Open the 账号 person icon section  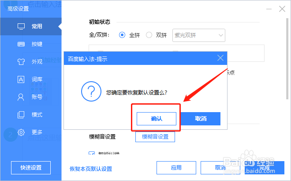(21, 97)
